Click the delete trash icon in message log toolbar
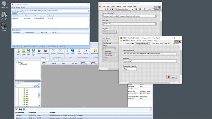 pos(24,109)
